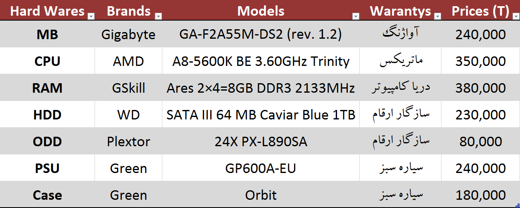This screenshot has height=208, width=520.
Task: Open the Hard Wares filter dropdown
Action: 91,16
